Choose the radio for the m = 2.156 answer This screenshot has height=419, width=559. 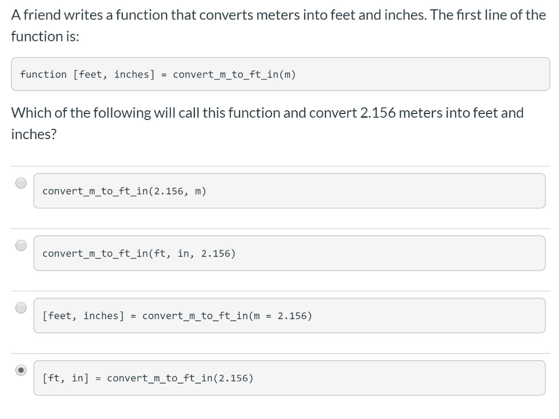(x=21, y=308)
